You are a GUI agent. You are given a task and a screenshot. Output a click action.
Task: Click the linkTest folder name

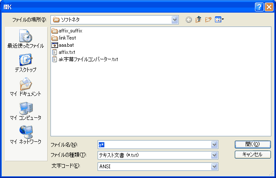click(x=67, y=38)
